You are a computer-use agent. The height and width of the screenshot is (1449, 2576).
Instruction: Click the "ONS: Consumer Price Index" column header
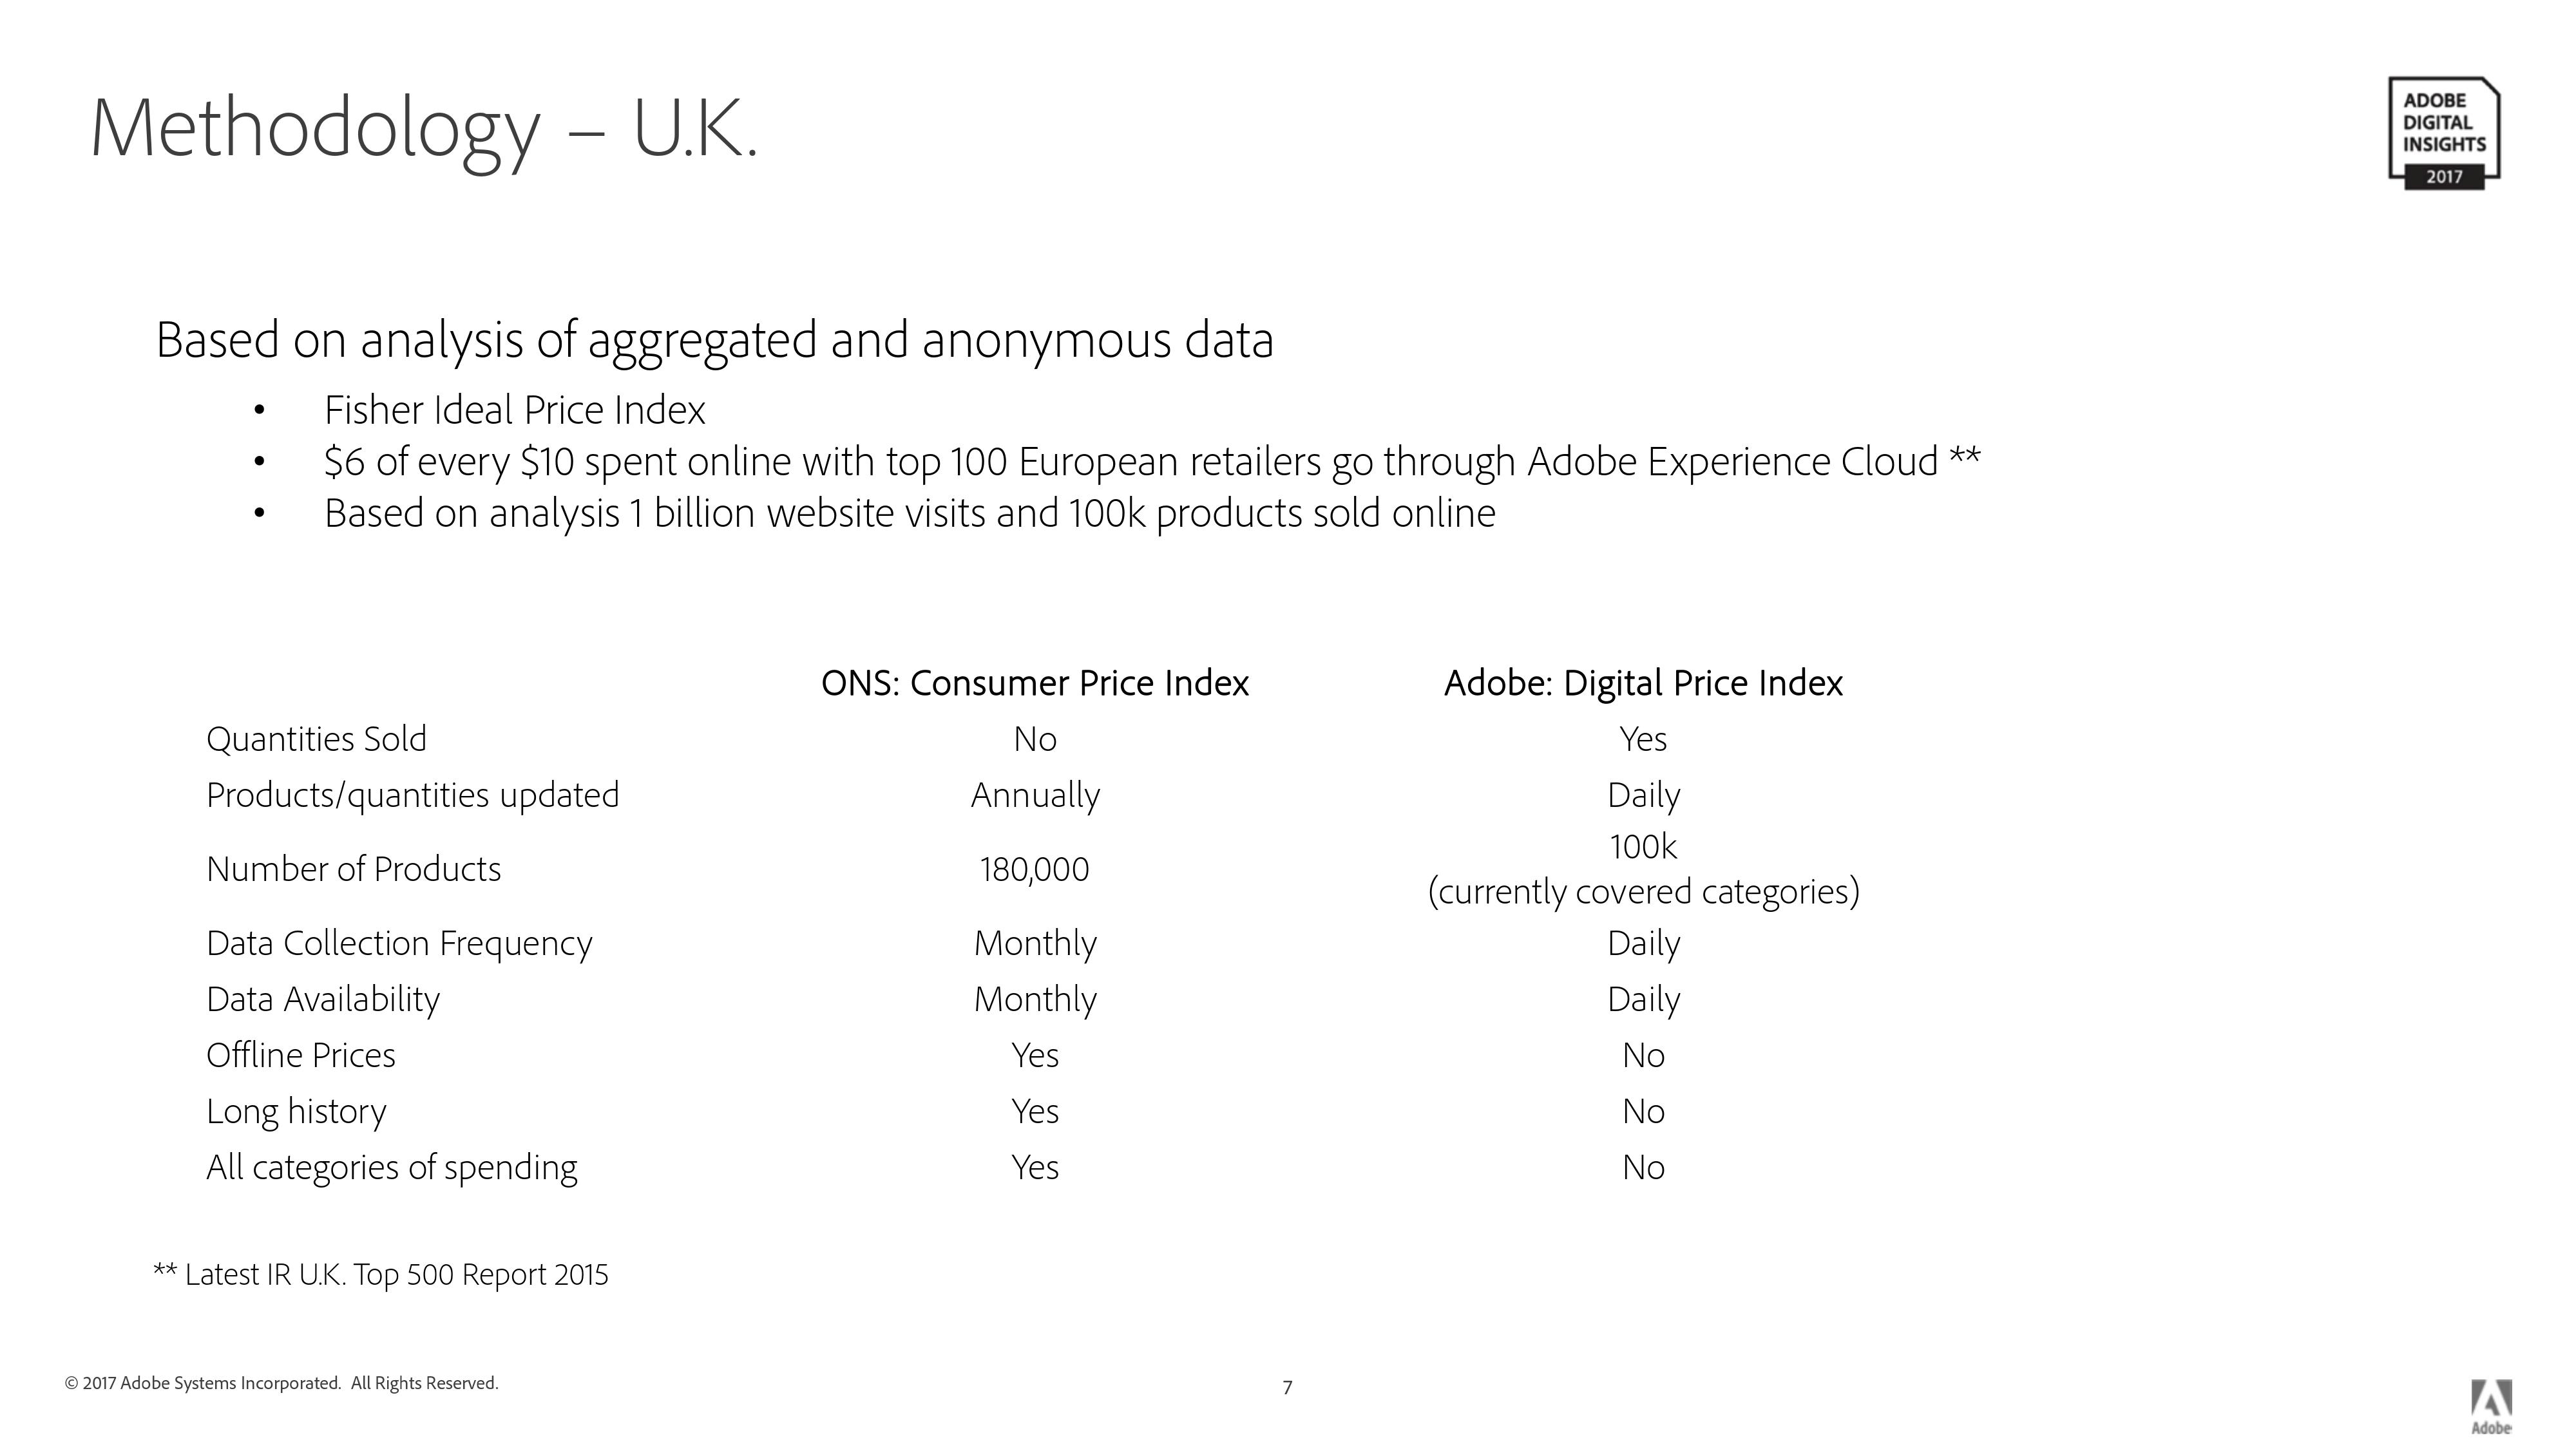tap(1034, 683)
